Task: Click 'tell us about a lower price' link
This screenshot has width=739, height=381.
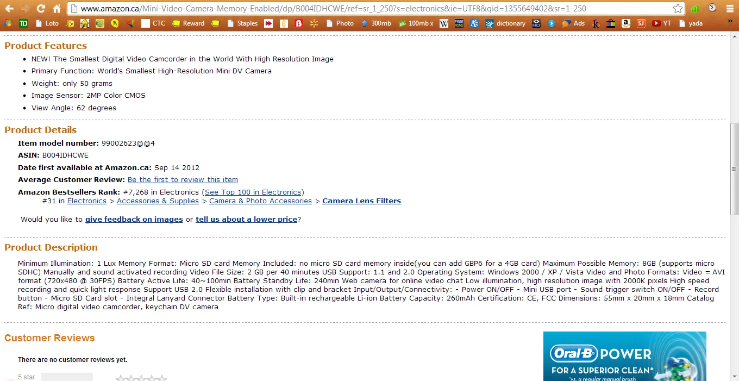Action: (x=246, y=219)
